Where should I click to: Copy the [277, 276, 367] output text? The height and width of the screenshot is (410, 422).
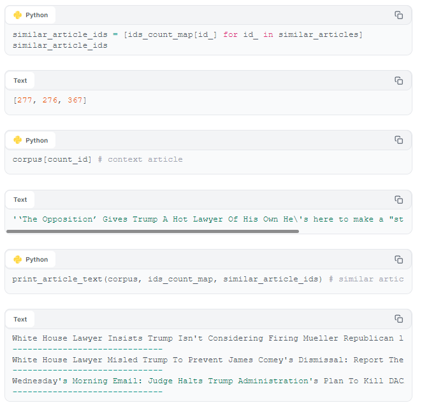[398, 81]
